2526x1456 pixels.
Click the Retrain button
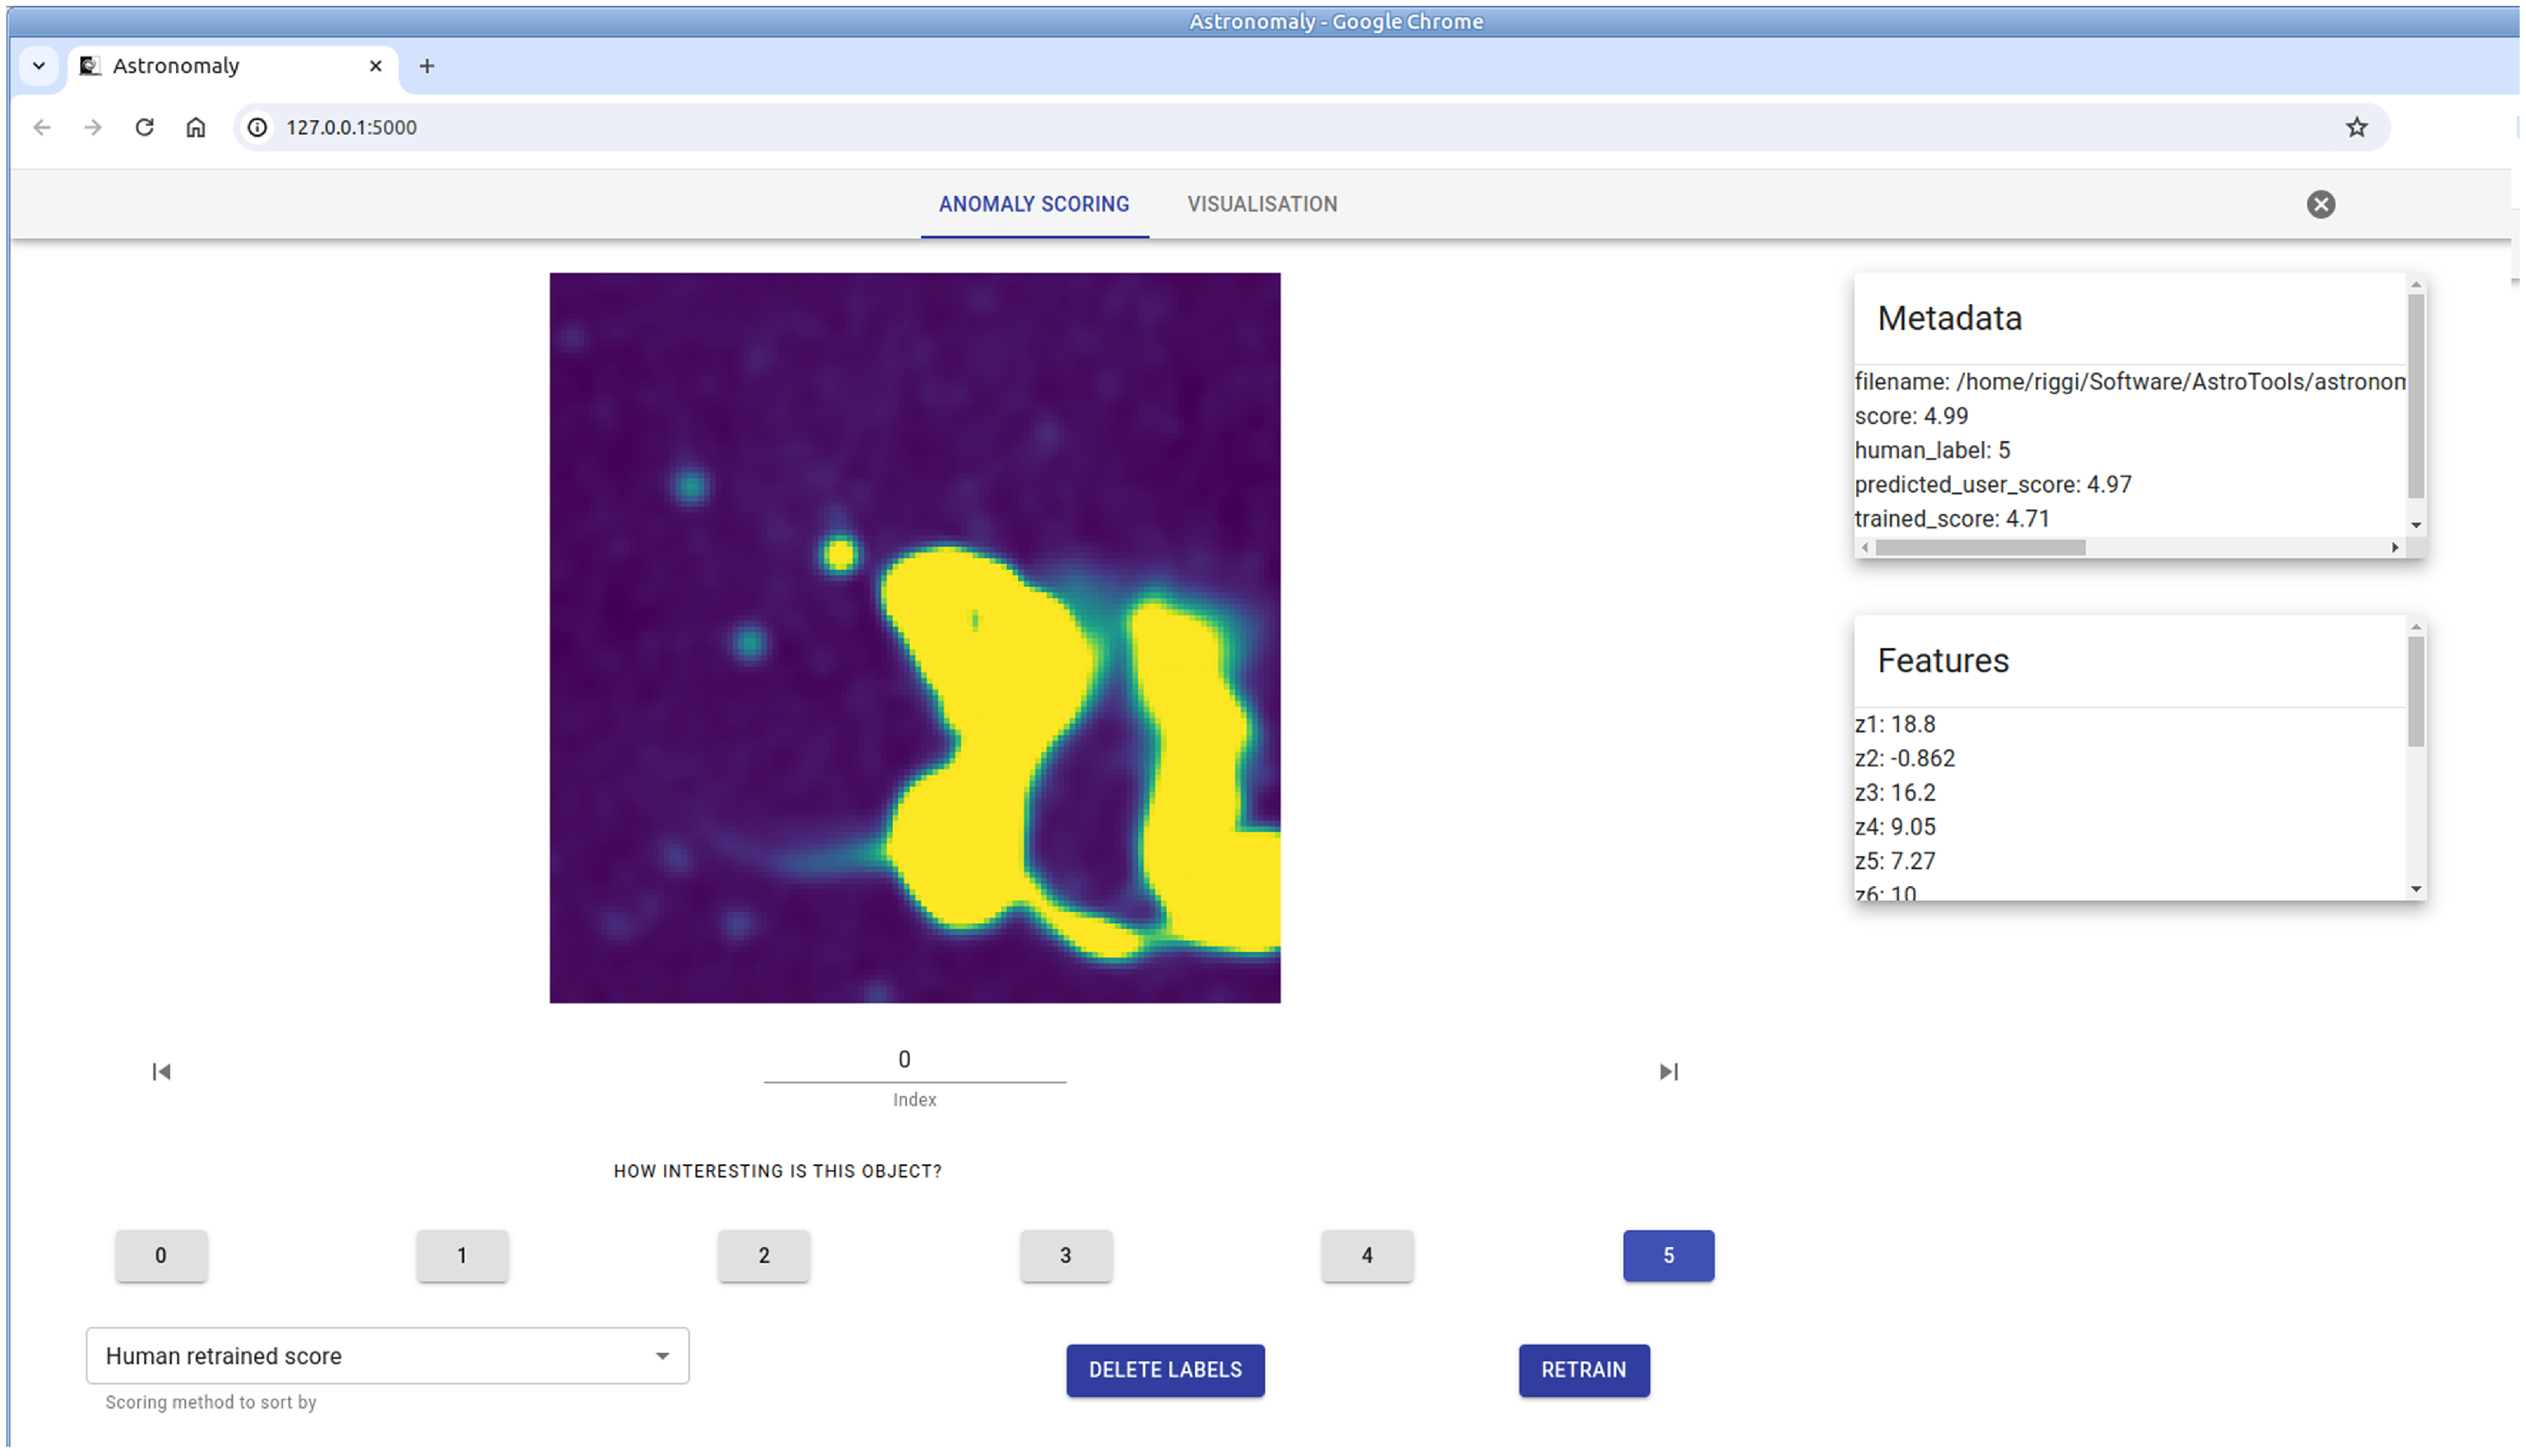1583,1369
